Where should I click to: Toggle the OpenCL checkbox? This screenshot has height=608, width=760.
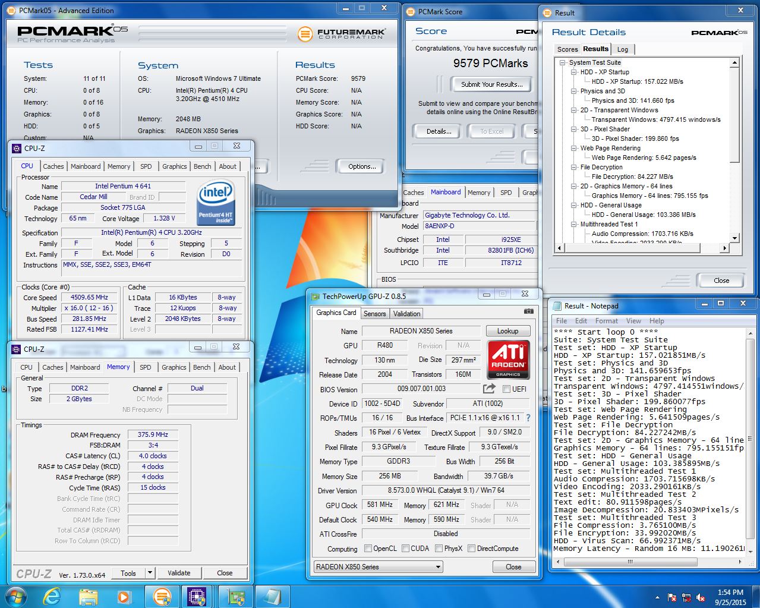(x=368, y=549)
